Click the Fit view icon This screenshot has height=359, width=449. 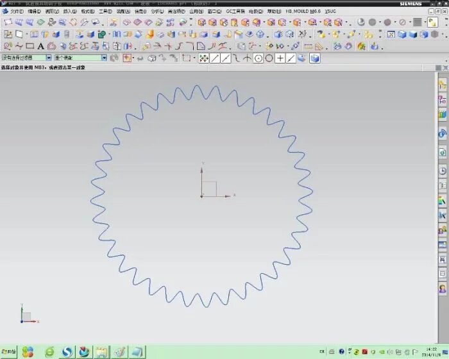tap(391, 35)
